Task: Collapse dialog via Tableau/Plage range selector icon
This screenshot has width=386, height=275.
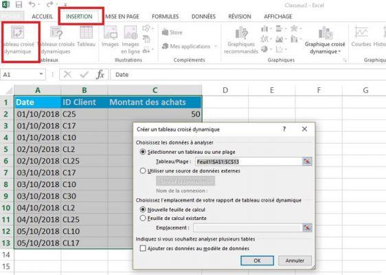Action: 307,162
